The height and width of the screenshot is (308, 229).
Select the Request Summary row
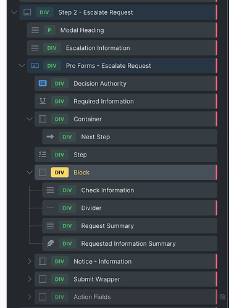click(130, 226)
